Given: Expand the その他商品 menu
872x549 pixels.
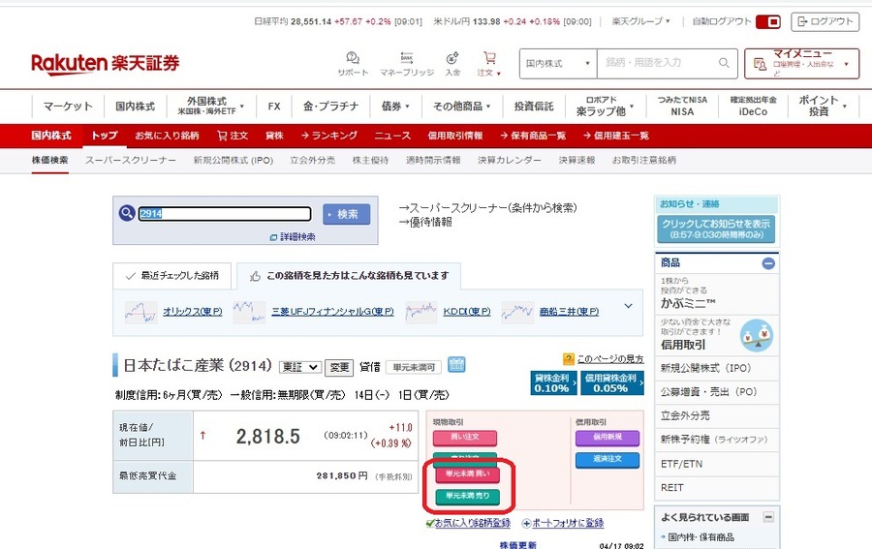Looking at the screenshot, I should click(x=461, y=107).
